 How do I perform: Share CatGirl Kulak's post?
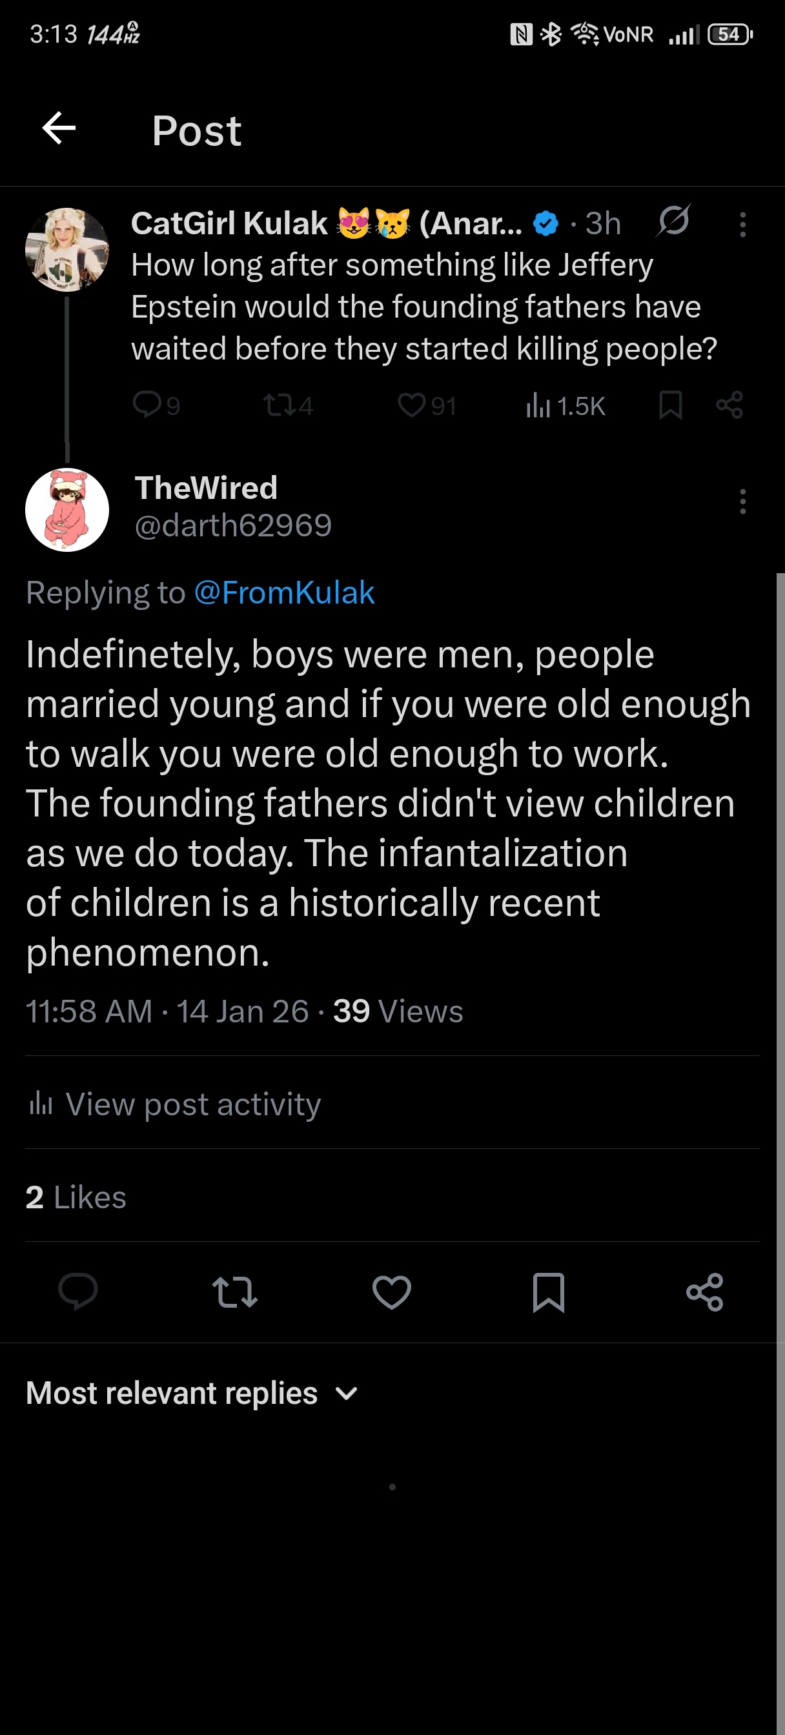click(729, 405)
